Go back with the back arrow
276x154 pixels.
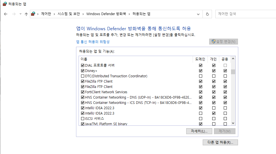6,14
